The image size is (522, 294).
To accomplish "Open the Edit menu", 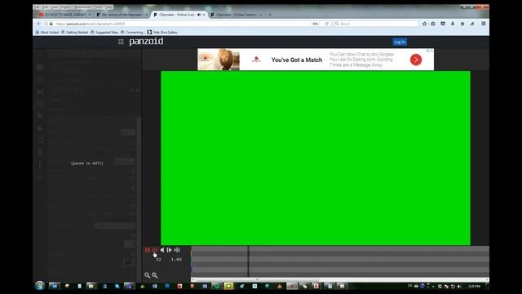I will coord(46,7).
